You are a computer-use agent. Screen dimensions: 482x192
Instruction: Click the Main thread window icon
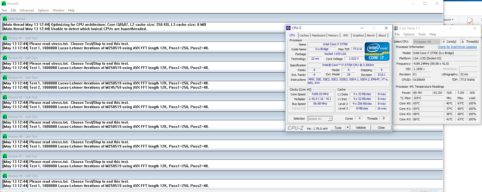point(5,19)
